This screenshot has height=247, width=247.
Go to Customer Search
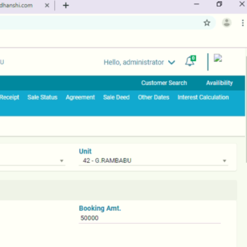click(x=164, y=83)
